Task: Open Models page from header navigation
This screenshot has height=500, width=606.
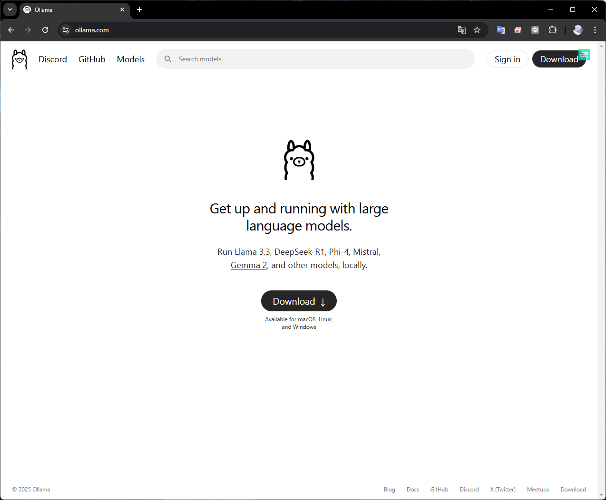Action: (131, 59)
